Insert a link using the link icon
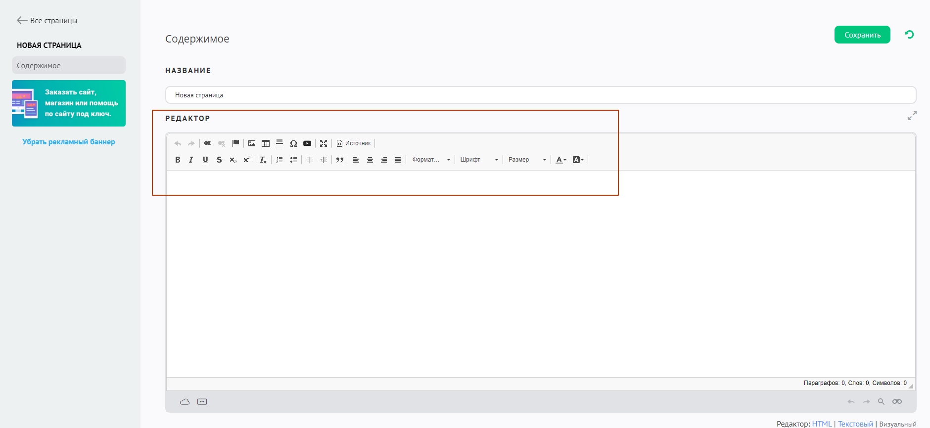Viewport: 930px width, 428px height. 208,143
